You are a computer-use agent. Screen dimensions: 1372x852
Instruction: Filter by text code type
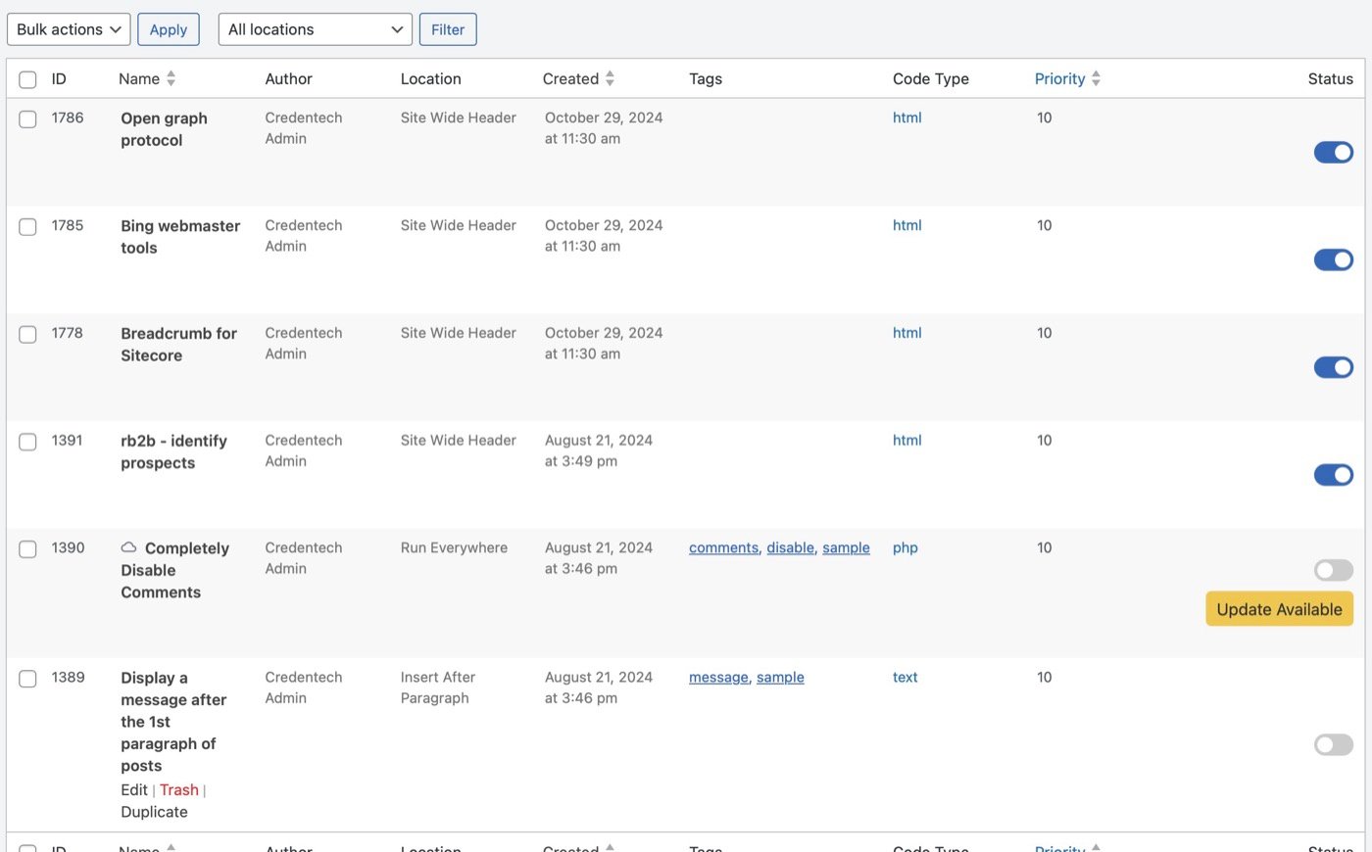coord(905,677)
